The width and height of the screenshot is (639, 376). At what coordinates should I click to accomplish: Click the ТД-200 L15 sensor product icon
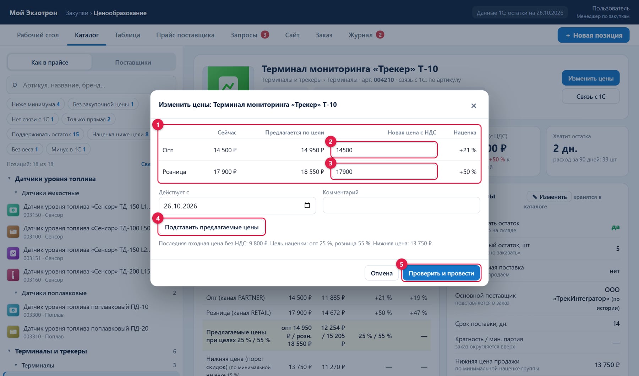click(x=13, y=275)
